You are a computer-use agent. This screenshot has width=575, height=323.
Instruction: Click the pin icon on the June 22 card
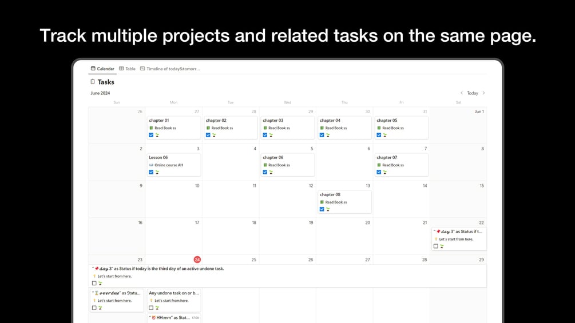click(438, 232)
